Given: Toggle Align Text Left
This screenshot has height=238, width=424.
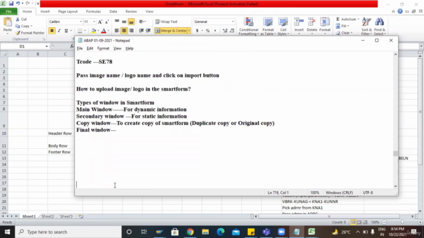Looking at the screenshot, I should pyautogui.click(x=117, y=31).
